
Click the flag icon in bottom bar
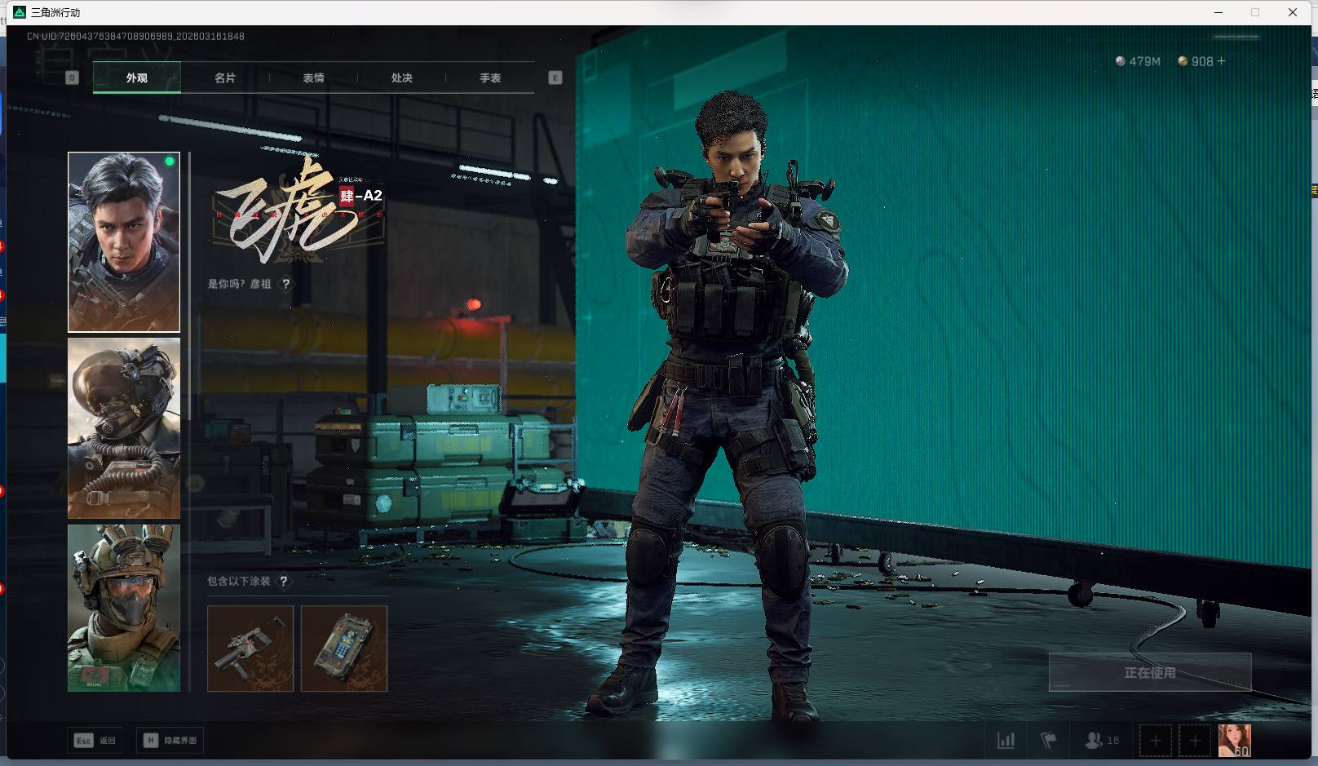(1048, 741)
